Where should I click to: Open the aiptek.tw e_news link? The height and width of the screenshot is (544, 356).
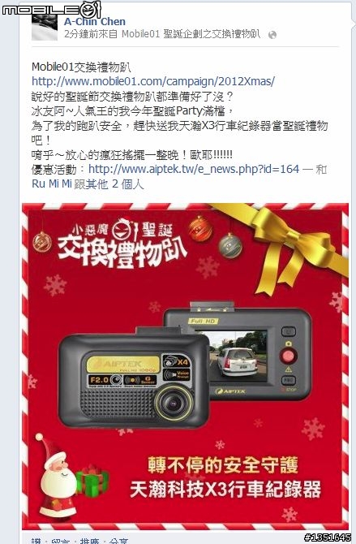[x=194, y=169]
